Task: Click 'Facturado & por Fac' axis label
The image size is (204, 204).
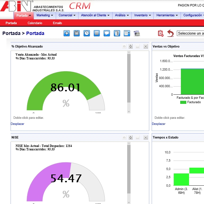Action: [190, 98]
